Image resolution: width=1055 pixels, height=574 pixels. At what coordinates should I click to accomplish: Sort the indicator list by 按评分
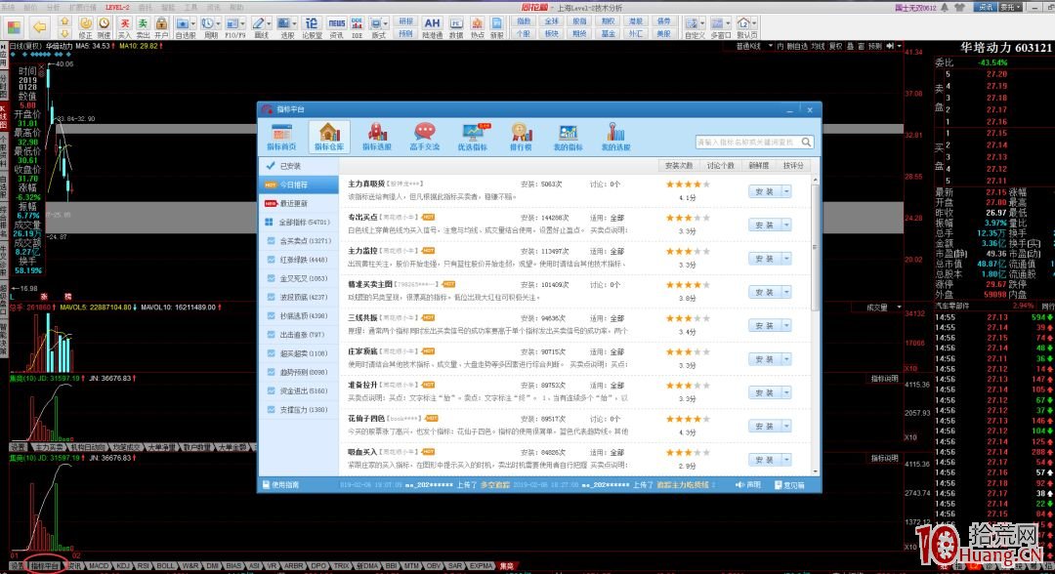click(793, 165)
